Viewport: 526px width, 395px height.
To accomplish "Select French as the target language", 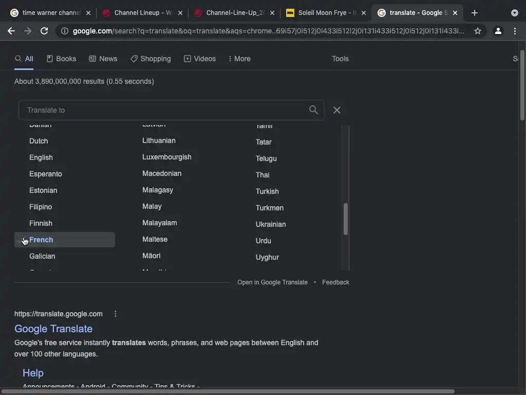I will pyautogui.click(x=41, y=240).
